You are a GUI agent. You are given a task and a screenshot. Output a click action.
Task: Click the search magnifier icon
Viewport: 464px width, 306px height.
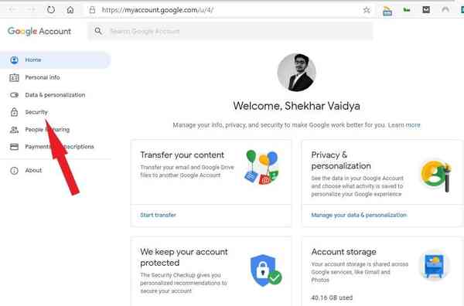98,31
